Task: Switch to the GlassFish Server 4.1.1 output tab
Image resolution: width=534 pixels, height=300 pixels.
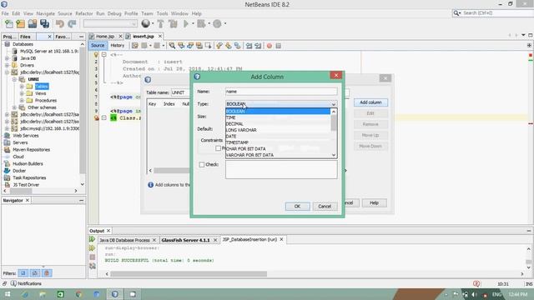Action: pos(185,240)
